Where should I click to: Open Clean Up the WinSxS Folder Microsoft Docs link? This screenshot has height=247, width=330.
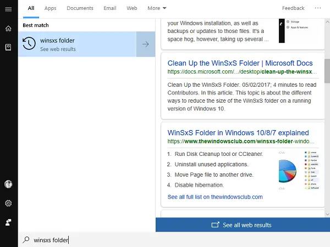[240, 63]
